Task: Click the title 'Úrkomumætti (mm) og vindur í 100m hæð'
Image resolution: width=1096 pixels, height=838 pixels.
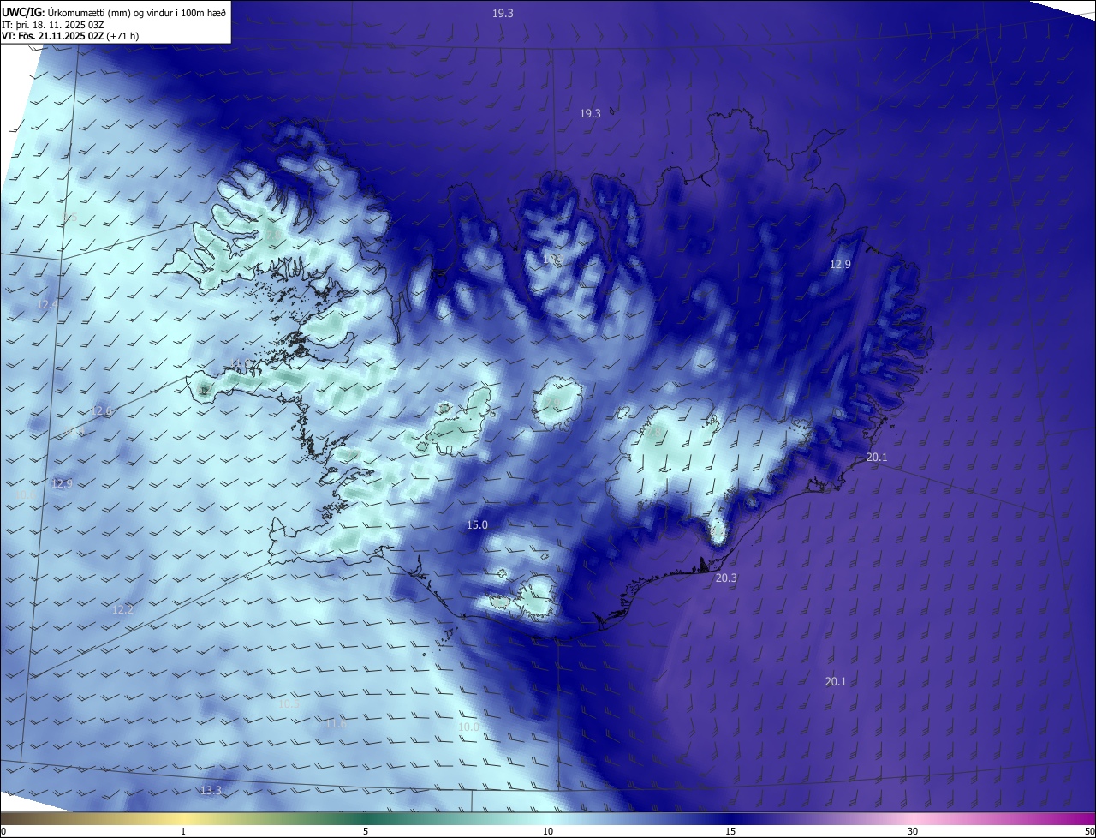Action: pos(137,12)
